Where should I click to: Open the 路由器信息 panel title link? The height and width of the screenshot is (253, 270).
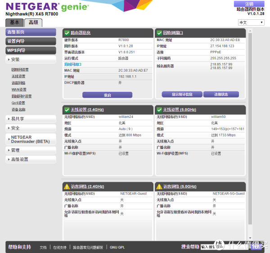(81, 33)
